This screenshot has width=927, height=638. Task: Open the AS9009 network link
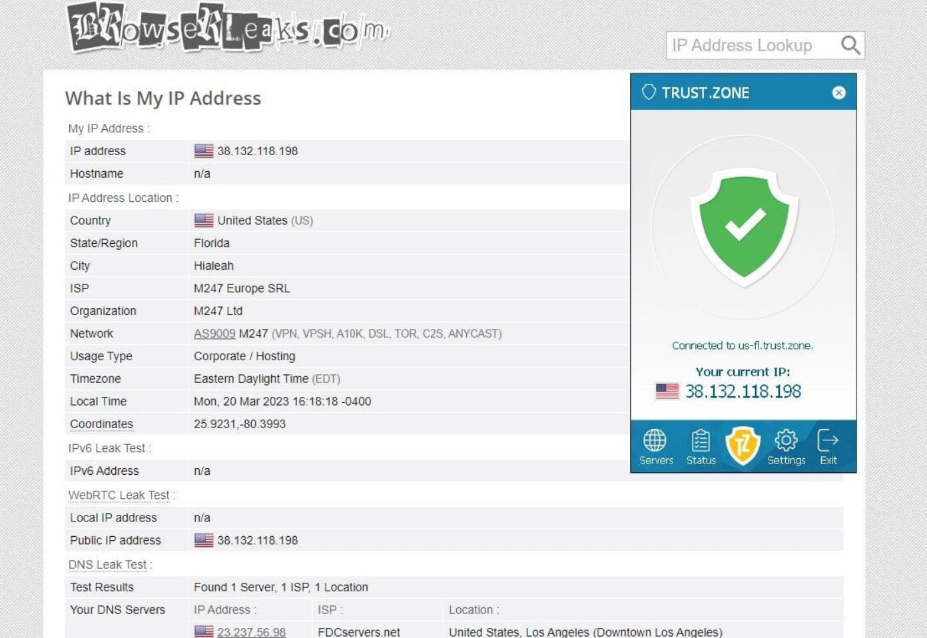(x=214, y=334)
